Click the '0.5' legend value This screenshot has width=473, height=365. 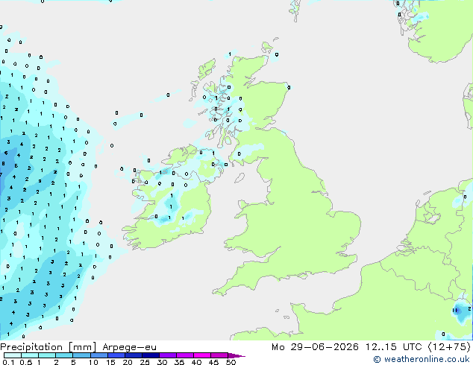tap(25, 362)
